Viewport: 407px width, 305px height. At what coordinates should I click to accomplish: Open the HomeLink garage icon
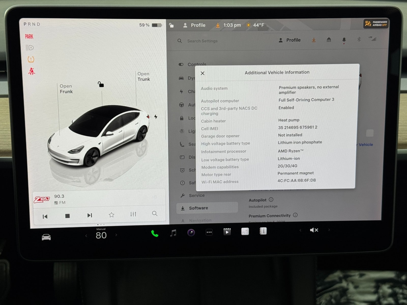(x=329, y=40)
